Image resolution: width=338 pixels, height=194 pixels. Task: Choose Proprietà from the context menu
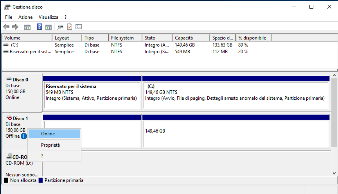click(x=54, y=145)
